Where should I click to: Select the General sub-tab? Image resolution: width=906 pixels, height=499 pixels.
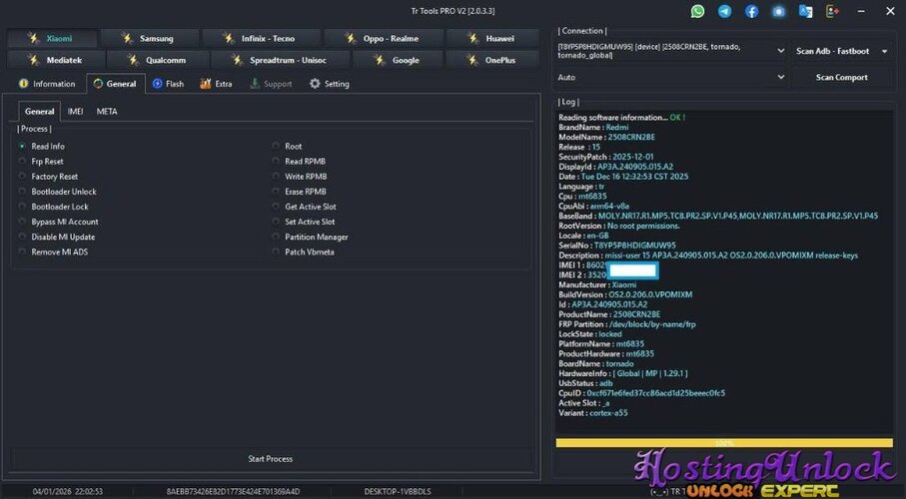(39, 112)
